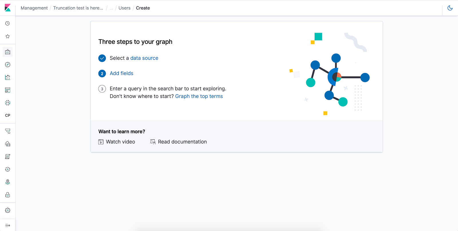Click the Create breadcrumb
458x231 pixels.
(x=143, y=8)
